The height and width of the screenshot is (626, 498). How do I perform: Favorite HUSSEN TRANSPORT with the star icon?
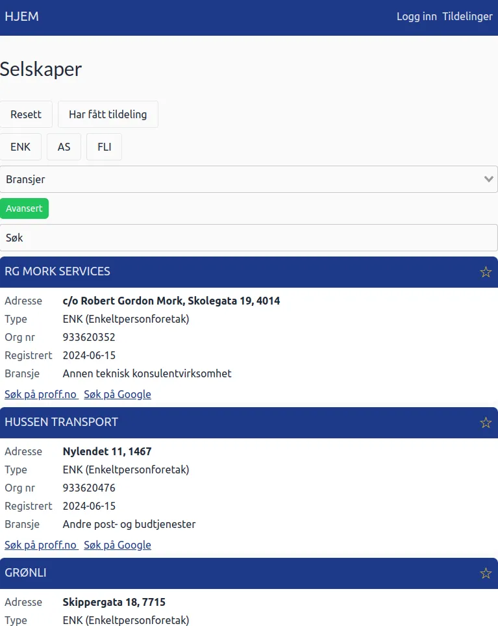pyautogui.click(x=485, y=423)
